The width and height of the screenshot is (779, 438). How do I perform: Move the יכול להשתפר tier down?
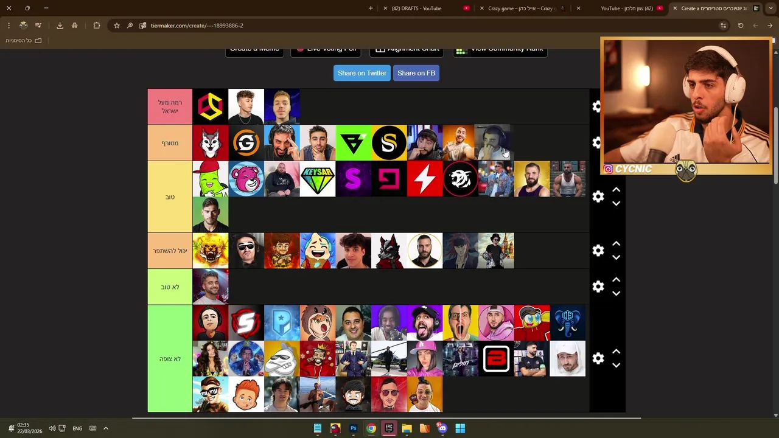616,258
